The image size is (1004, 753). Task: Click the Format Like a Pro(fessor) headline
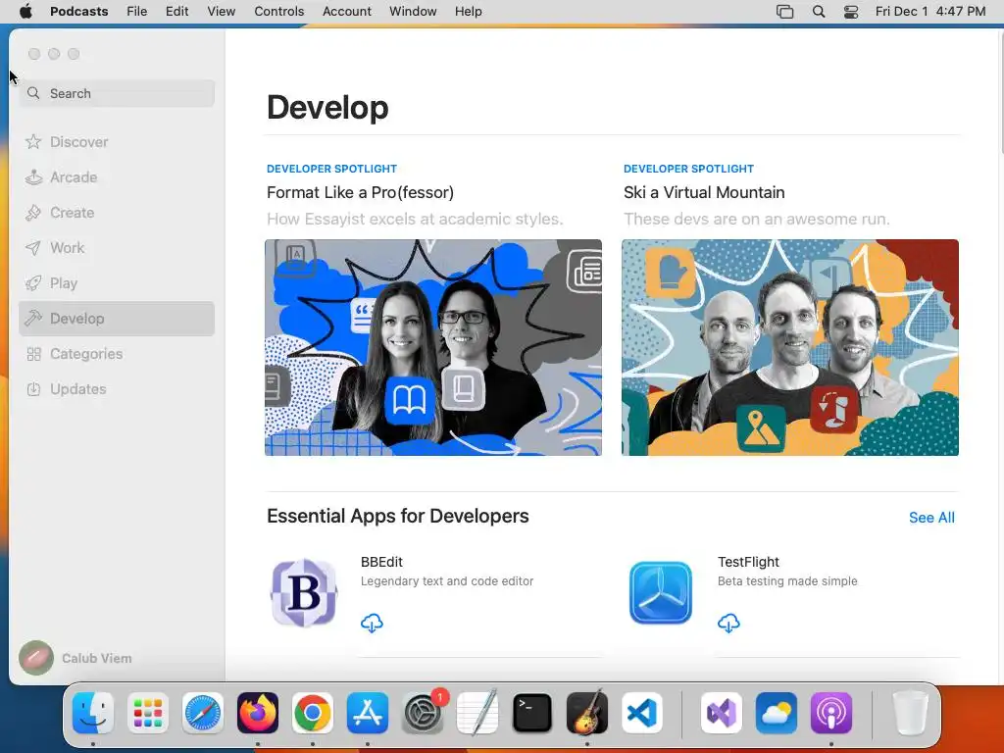361,193
